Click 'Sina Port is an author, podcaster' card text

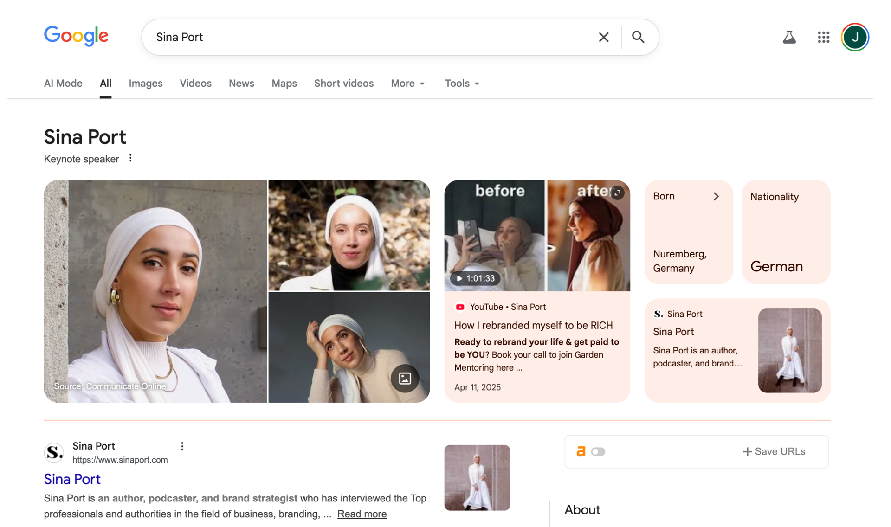(x=697, y=357)
